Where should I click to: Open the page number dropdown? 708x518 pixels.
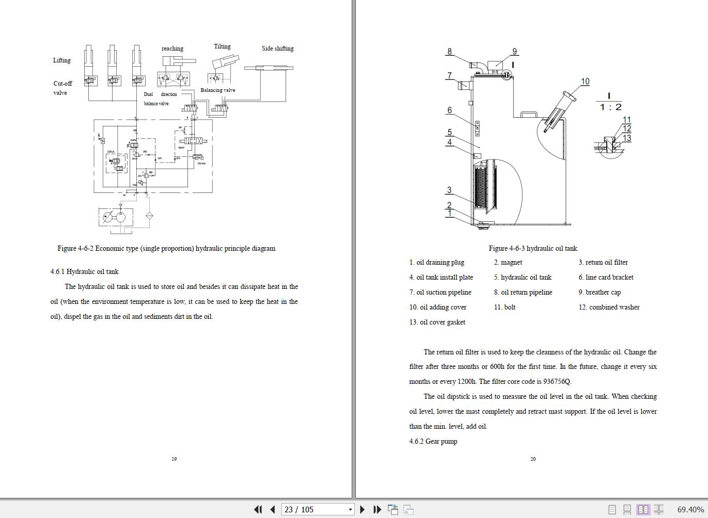350,509
